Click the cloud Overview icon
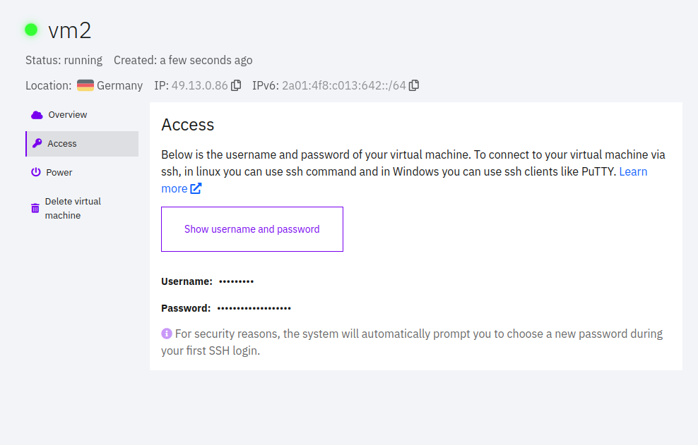Viewport: 698px width, 445px height. point(37,115)
